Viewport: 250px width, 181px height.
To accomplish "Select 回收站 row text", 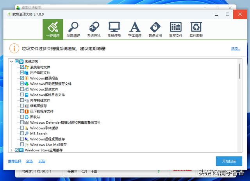I will pyautogui.click(x=35, y=117).
